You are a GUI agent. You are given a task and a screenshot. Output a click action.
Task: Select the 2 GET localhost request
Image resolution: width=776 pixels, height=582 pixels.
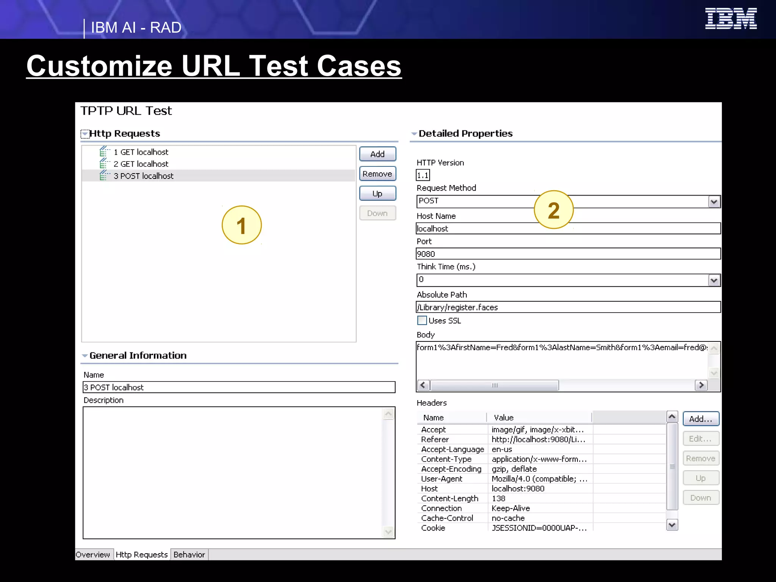coord(219,164)
